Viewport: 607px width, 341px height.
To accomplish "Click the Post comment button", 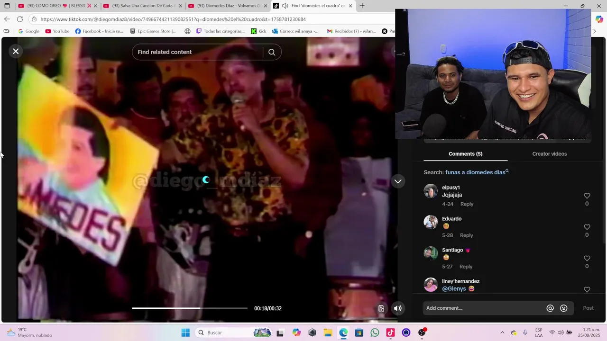I will (x=588, y=308).
